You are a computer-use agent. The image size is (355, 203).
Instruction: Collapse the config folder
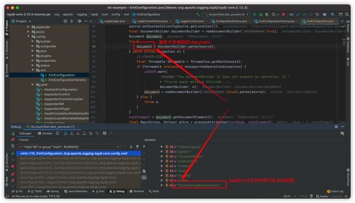click(x=28, y=36)
